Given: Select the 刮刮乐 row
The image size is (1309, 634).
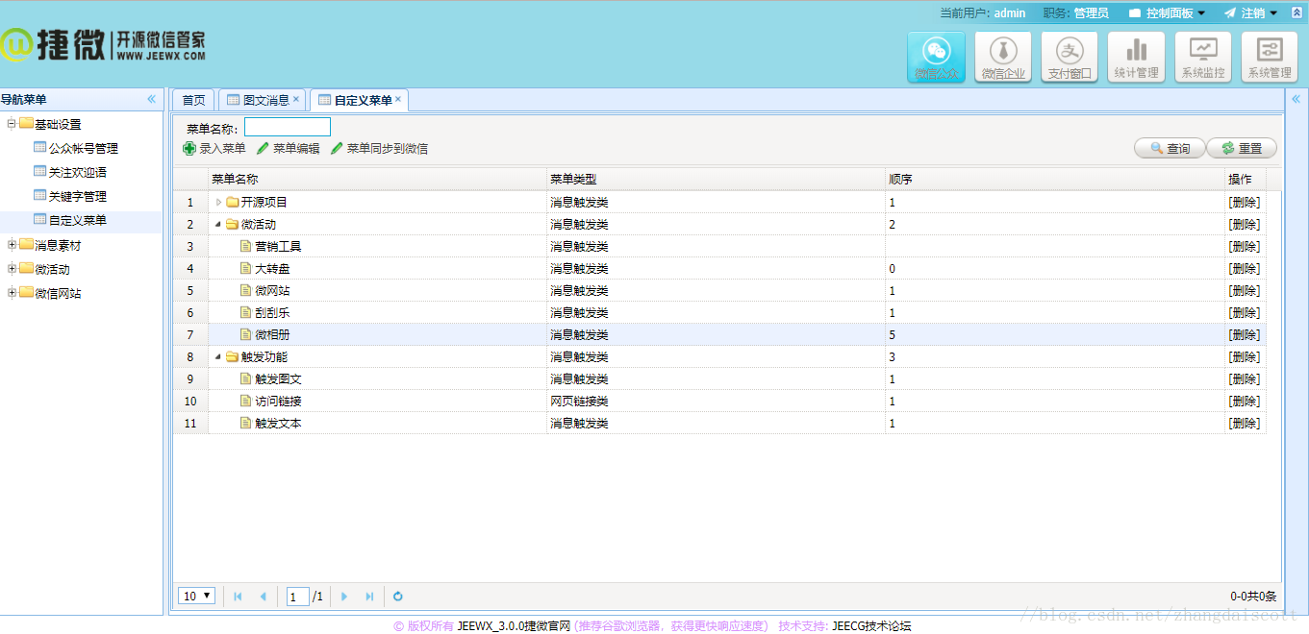Looking at the screenshot, I should (719, 312).
